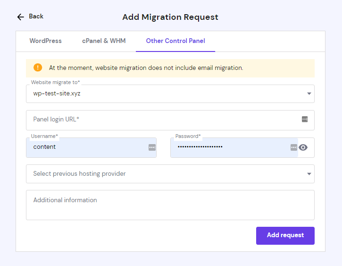Click the previous hosting provider dropdown arrow
This screenshot has height=266, width=342.
point(309,174)
